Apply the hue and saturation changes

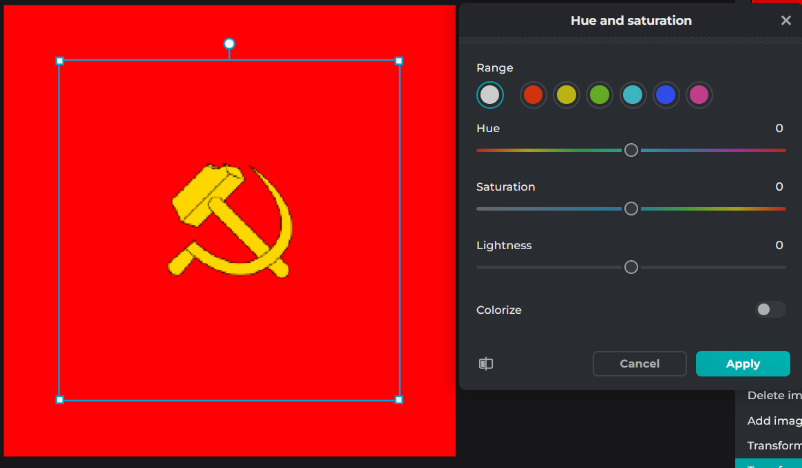[x=743, y=364]
